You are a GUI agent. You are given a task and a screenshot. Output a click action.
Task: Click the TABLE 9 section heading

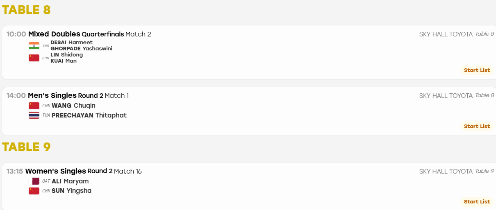click(26, 147)
